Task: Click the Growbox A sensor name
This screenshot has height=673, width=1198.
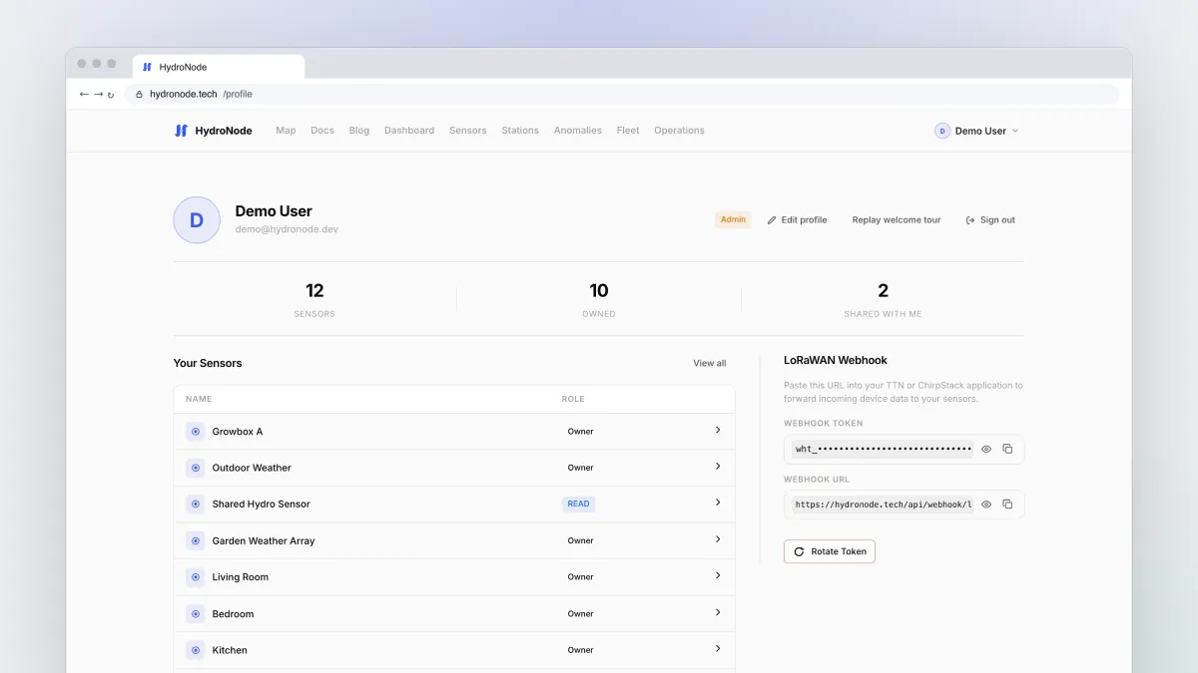Action: pos(238,432)
